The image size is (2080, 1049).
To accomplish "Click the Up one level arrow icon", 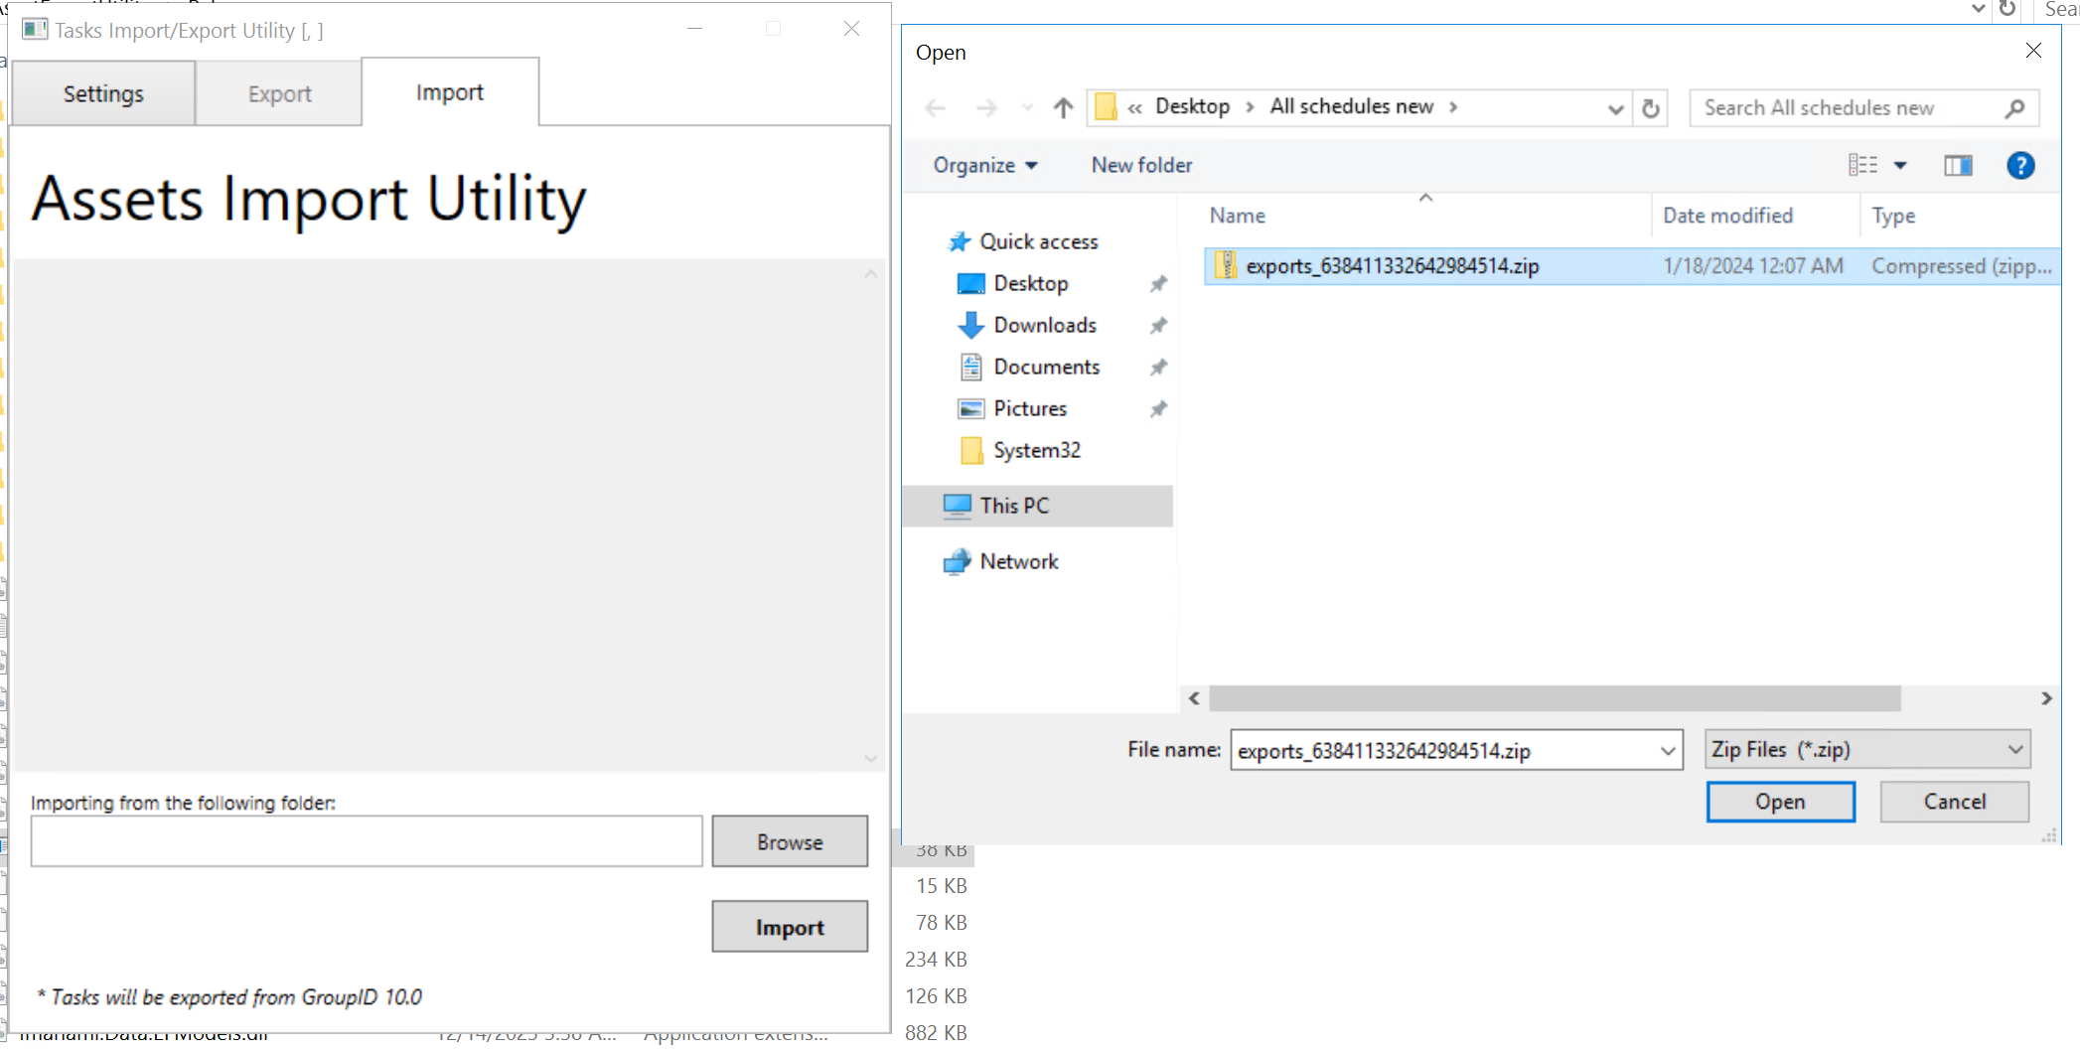I will click(x=1063, y=107).
